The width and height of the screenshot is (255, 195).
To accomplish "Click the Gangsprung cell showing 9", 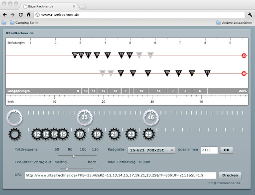I will coord(78,91).
